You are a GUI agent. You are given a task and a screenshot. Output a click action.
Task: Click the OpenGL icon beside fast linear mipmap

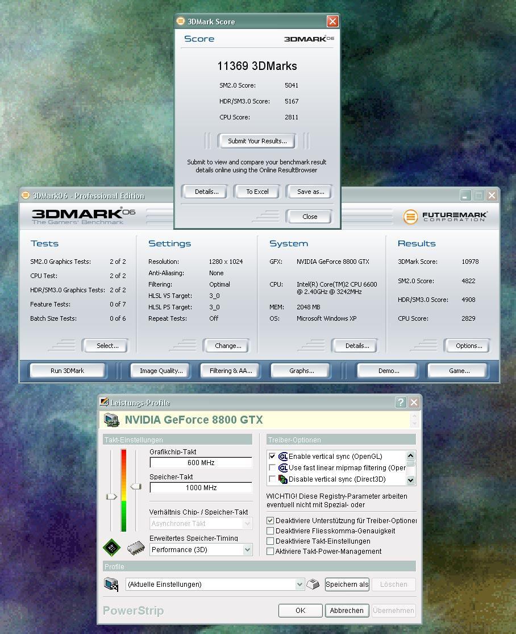click(x=283, y=467)
